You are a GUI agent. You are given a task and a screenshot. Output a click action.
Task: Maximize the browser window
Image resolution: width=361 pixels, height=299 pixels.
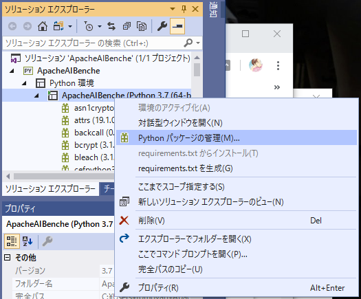pyautogui.click(x=245, y=34)
